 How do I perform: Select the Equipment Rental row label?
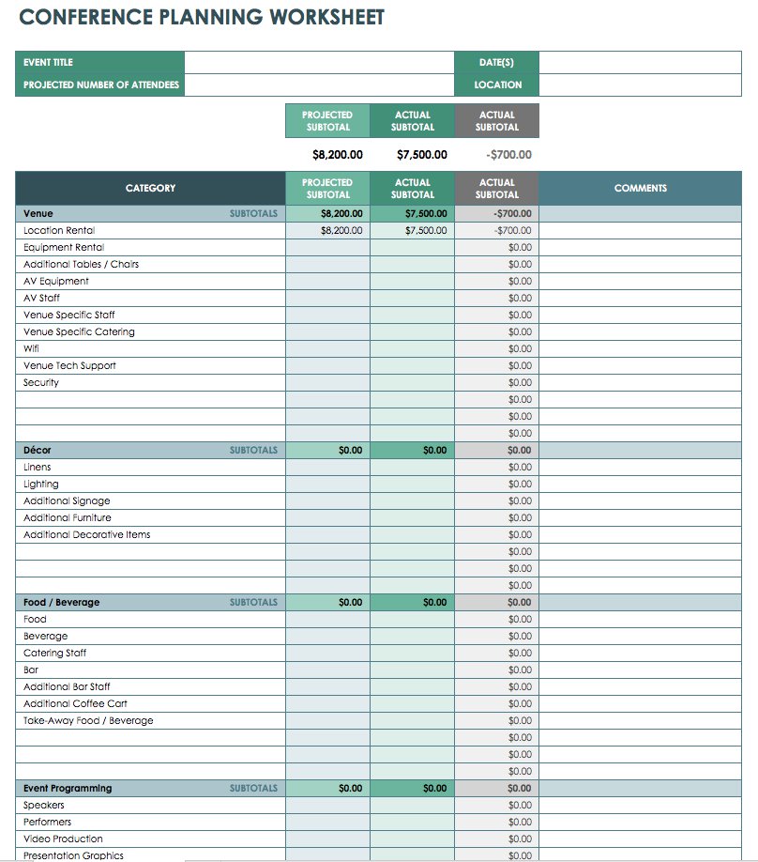64,247
